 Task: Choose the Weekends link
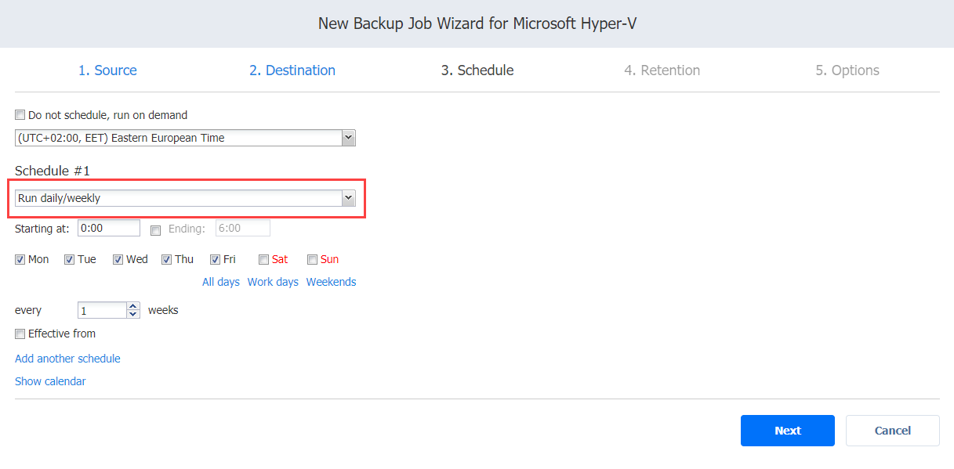coord(331,282)
